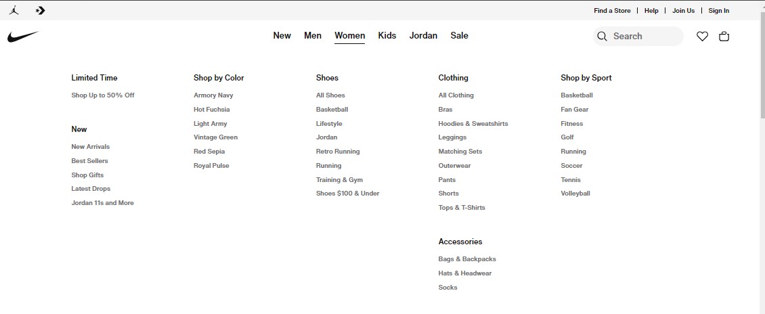Click Sign In link

coord(719,10)
